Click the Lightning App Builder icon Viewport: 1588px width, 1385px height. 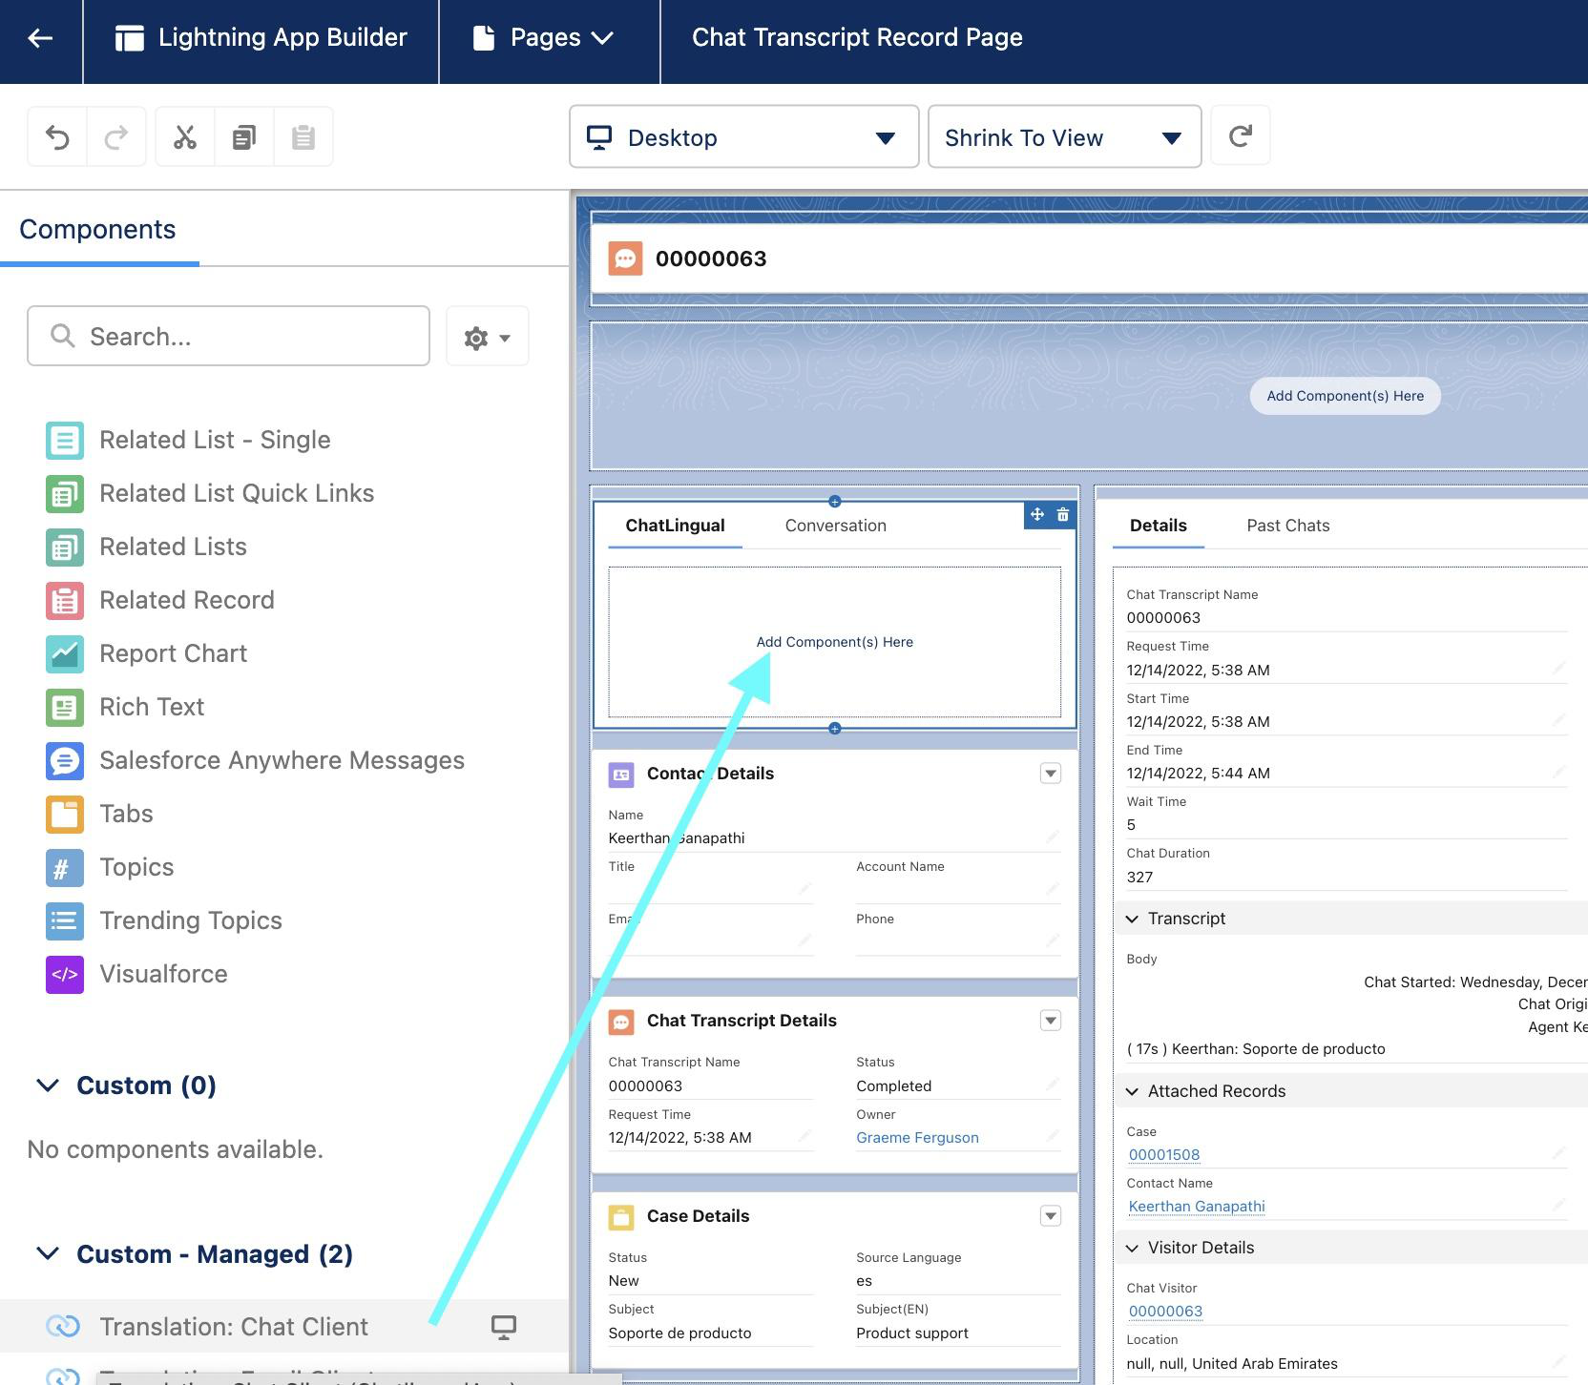coord(130,38)
